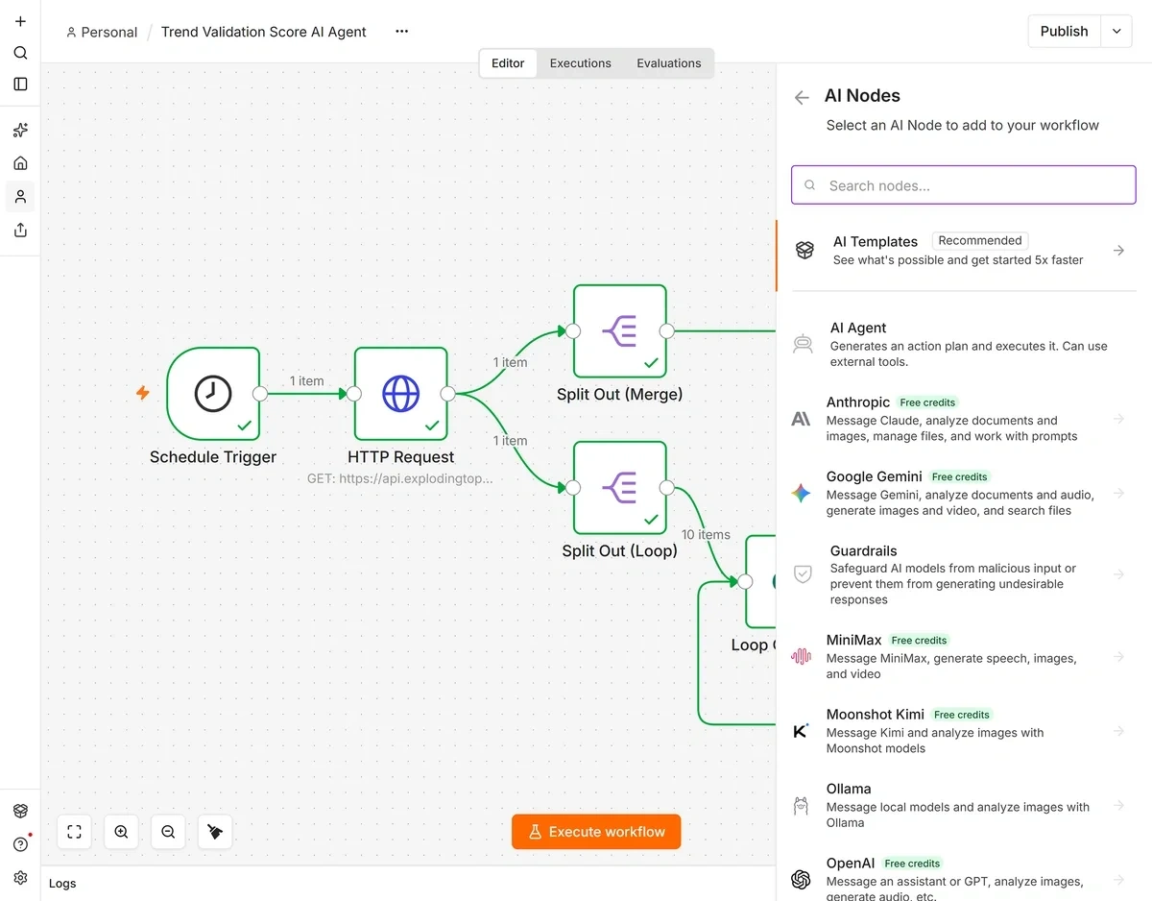Click the Ollama llama icon
This screenshot has height=901, width=1152.
click(801, 806)
